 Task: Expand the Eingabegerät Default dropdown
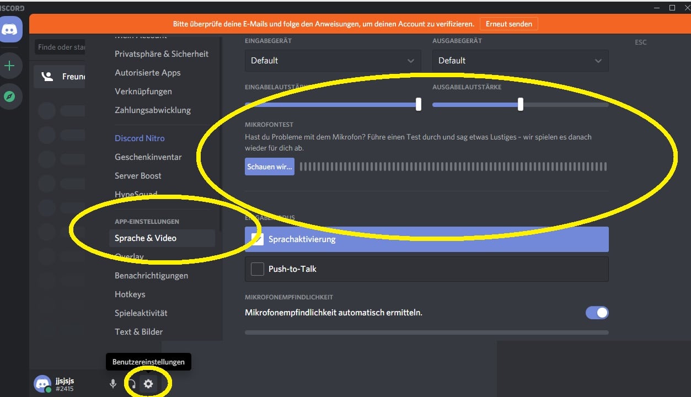click(x=333, y=61)
